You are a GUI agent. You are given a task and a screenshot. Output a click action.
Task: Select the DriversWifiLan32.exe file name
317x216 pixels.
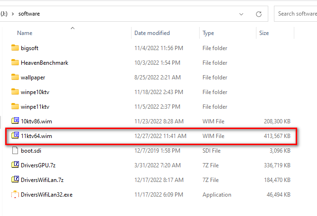(x=47, y=195)
